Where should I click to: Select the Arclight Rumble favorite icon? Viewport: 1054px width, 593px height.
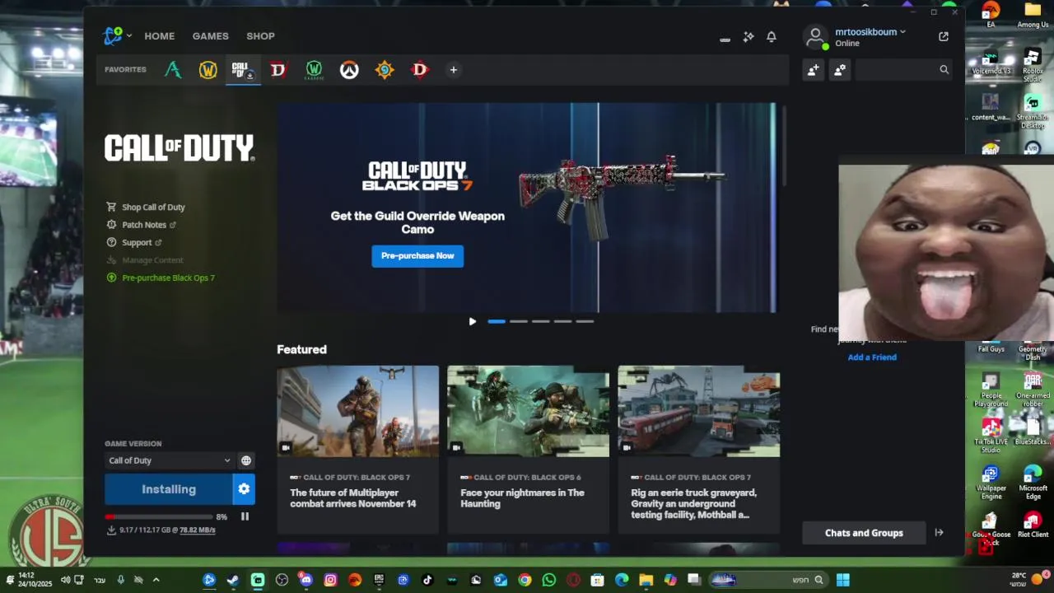173,70
